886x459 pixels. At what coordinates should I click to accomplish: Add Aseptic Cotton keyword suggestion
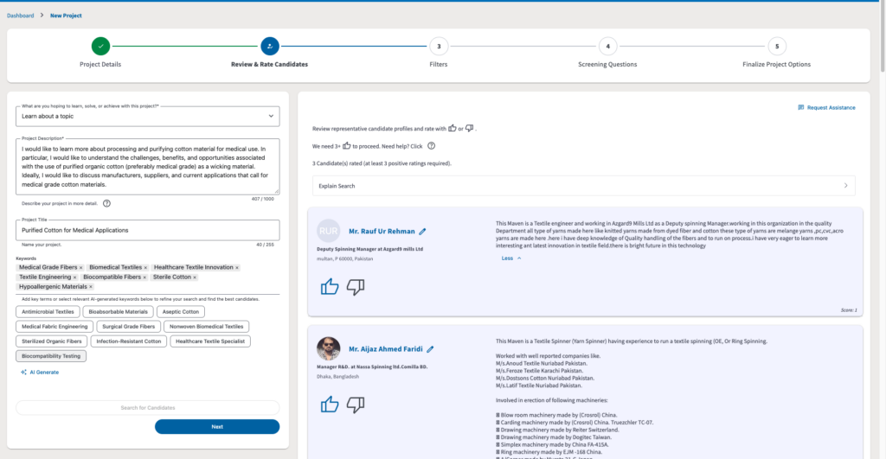click(x=181, y=312)
